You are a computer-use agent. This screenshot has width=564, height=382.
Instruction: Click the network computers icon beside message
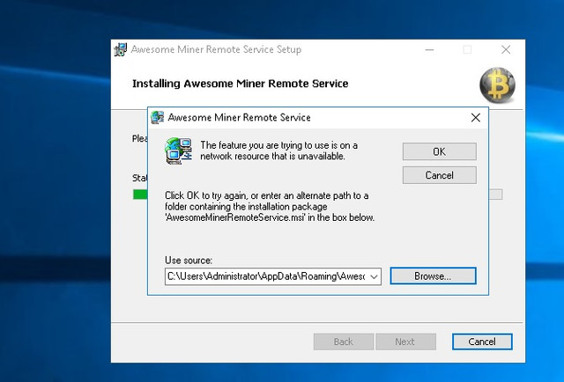[x=178, y=151]
